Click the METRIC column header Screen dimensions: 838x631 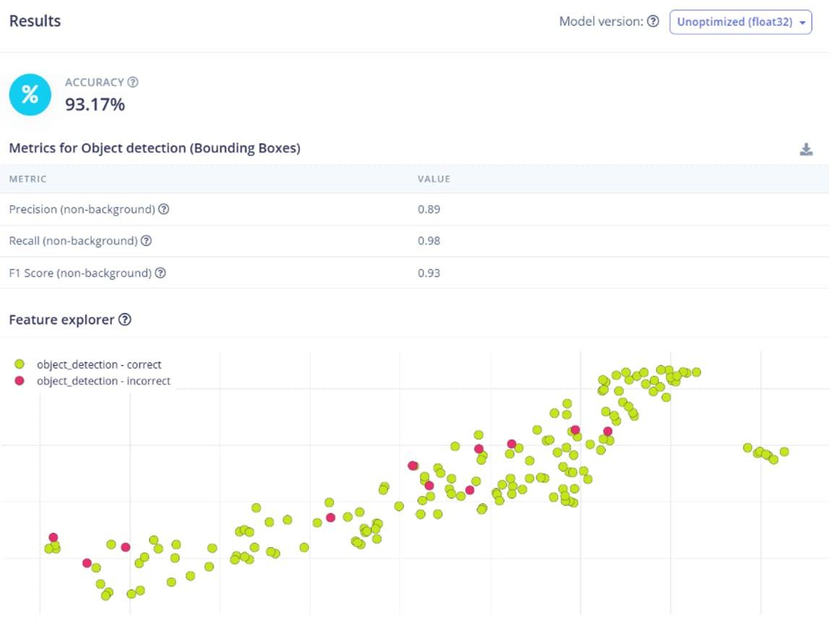click(x=28, y=179)
